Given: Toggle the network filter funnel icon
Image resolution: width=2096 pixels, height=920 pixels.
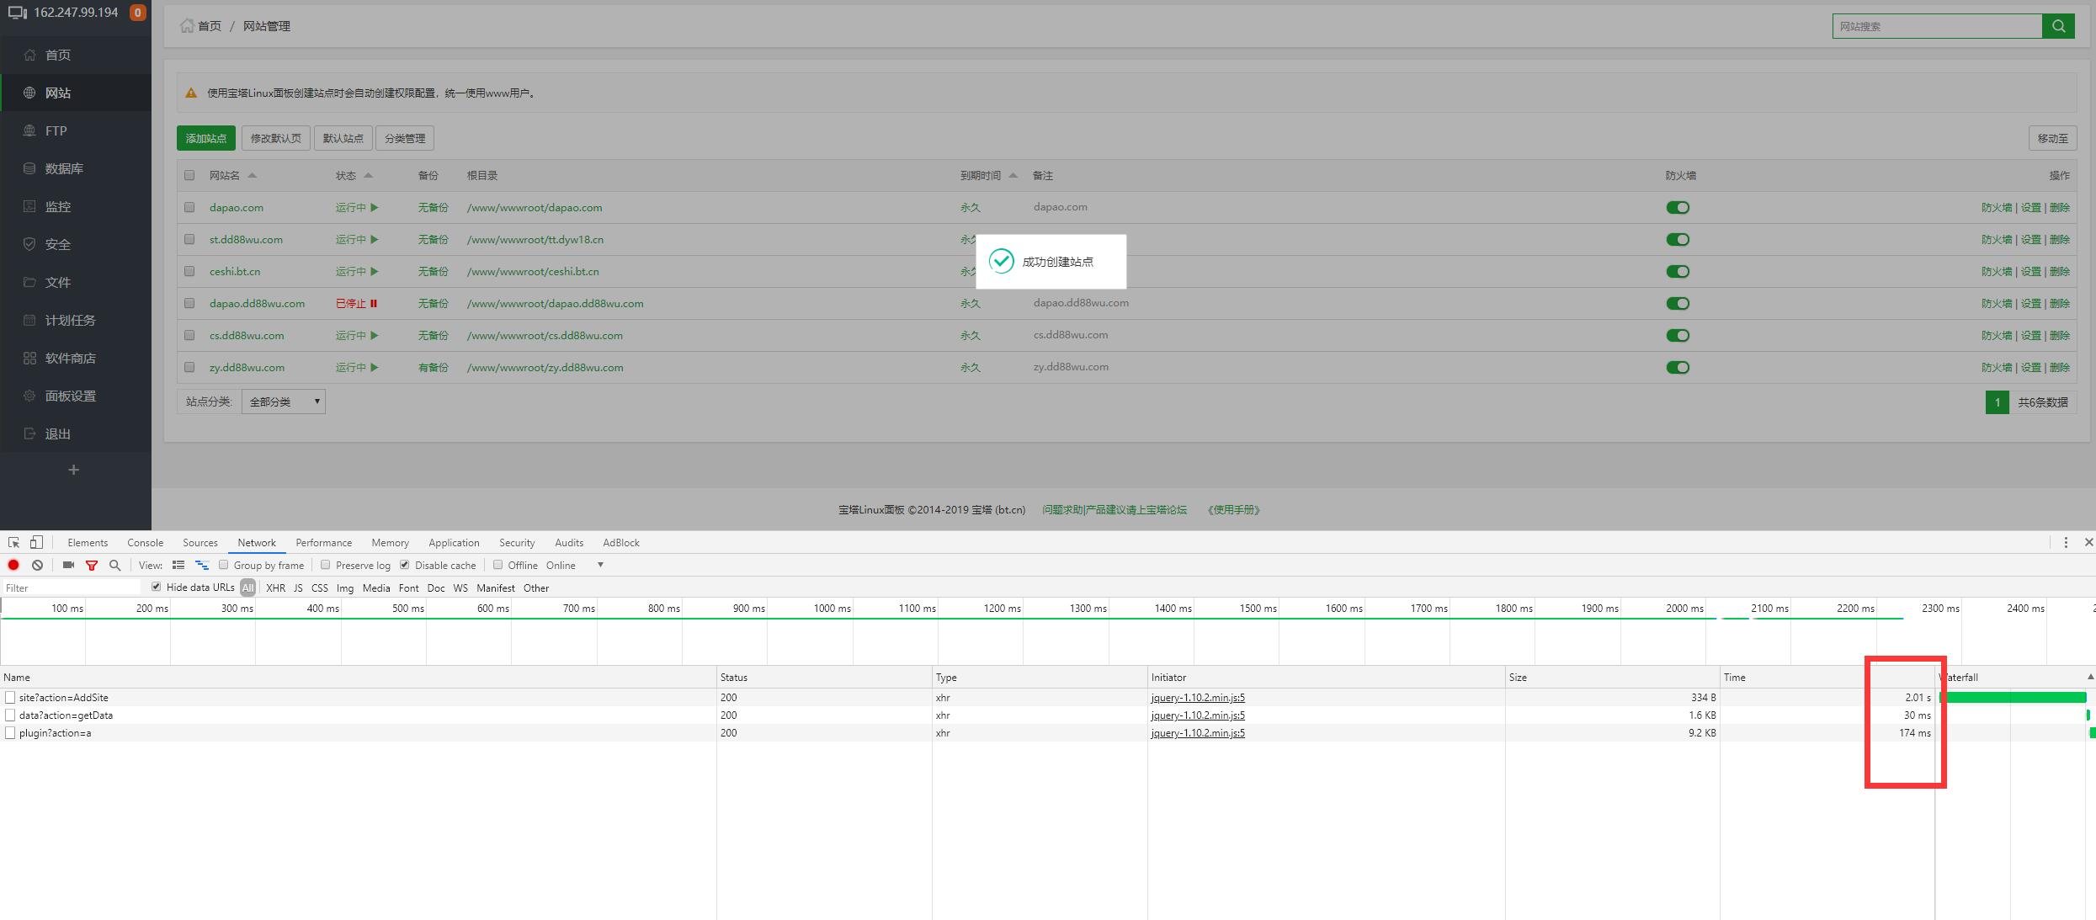Looking at the screenshot, I should 92,565.
